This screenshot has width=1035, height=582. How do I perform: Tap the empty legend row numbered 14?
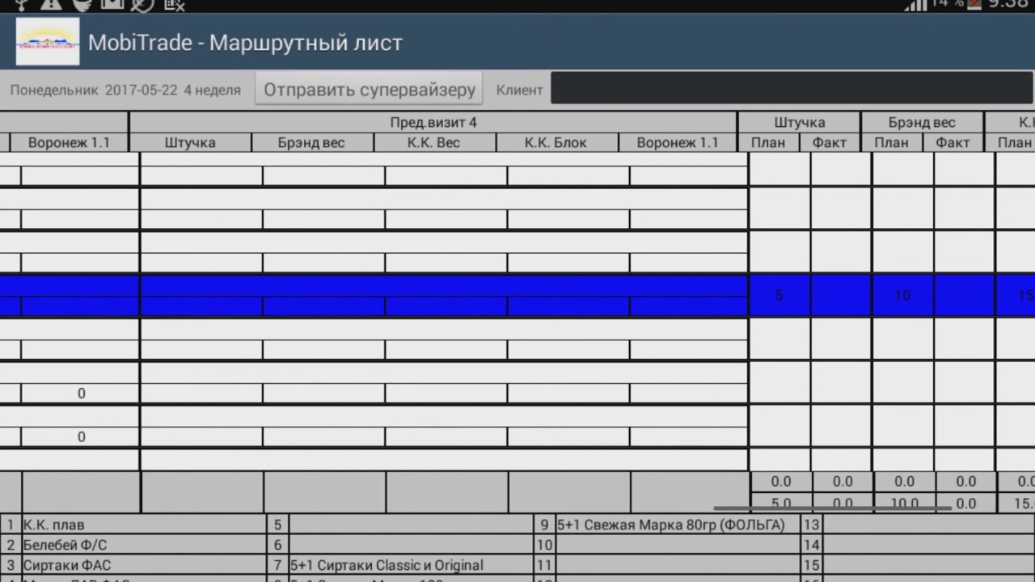[919, 545]
